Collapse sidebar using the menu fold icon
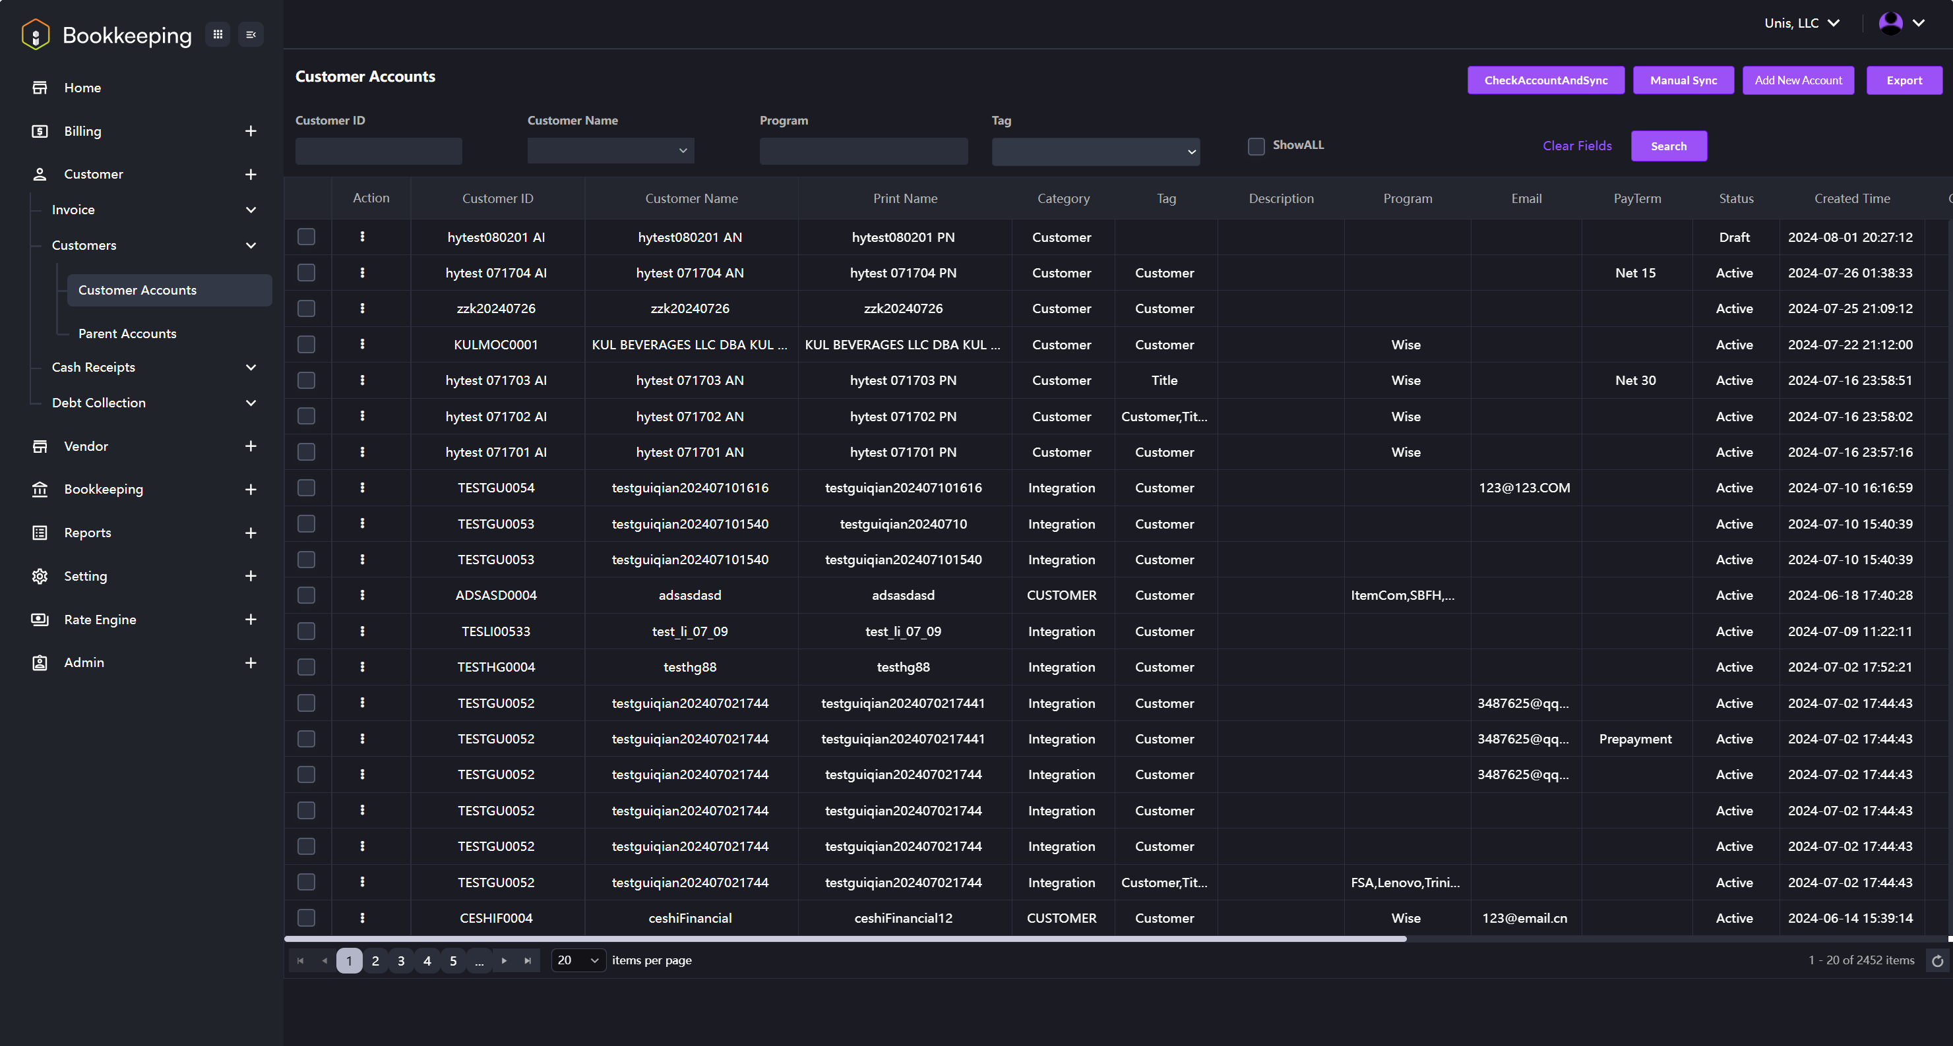 click(251, 34)
